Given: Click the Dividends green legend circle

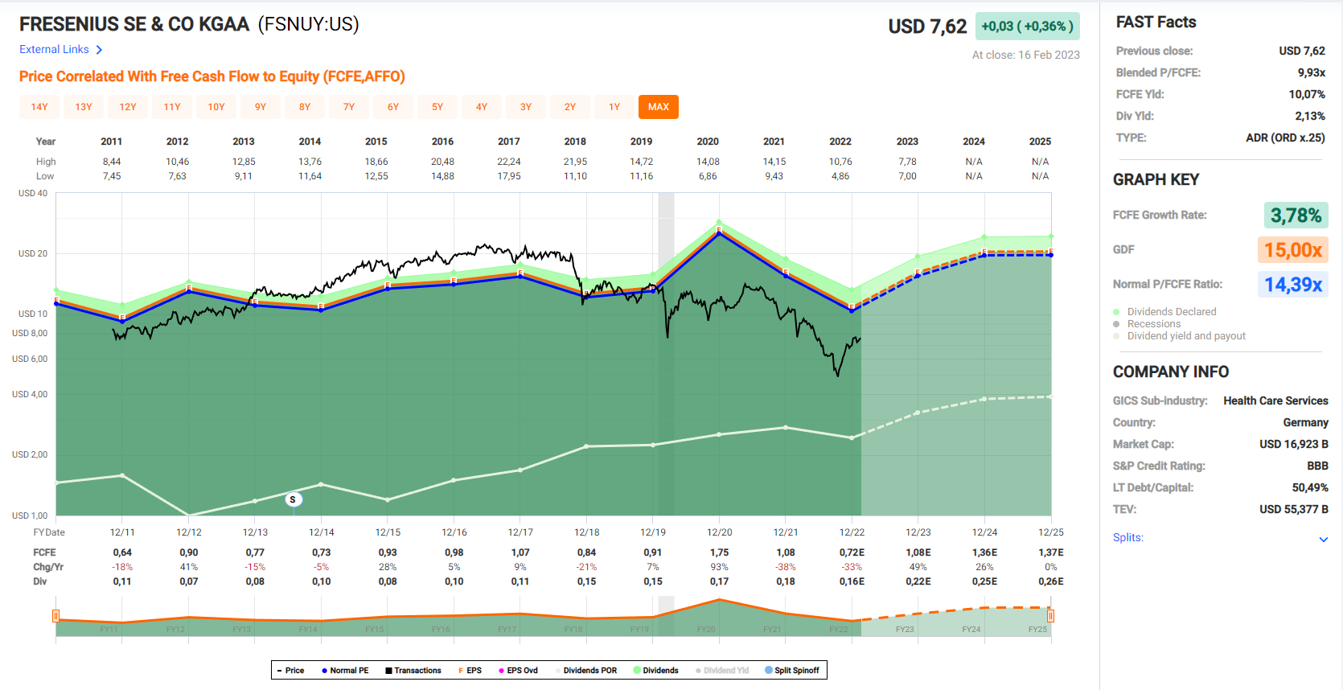Looking at the screenshot, I should click(x=637, y=670).
